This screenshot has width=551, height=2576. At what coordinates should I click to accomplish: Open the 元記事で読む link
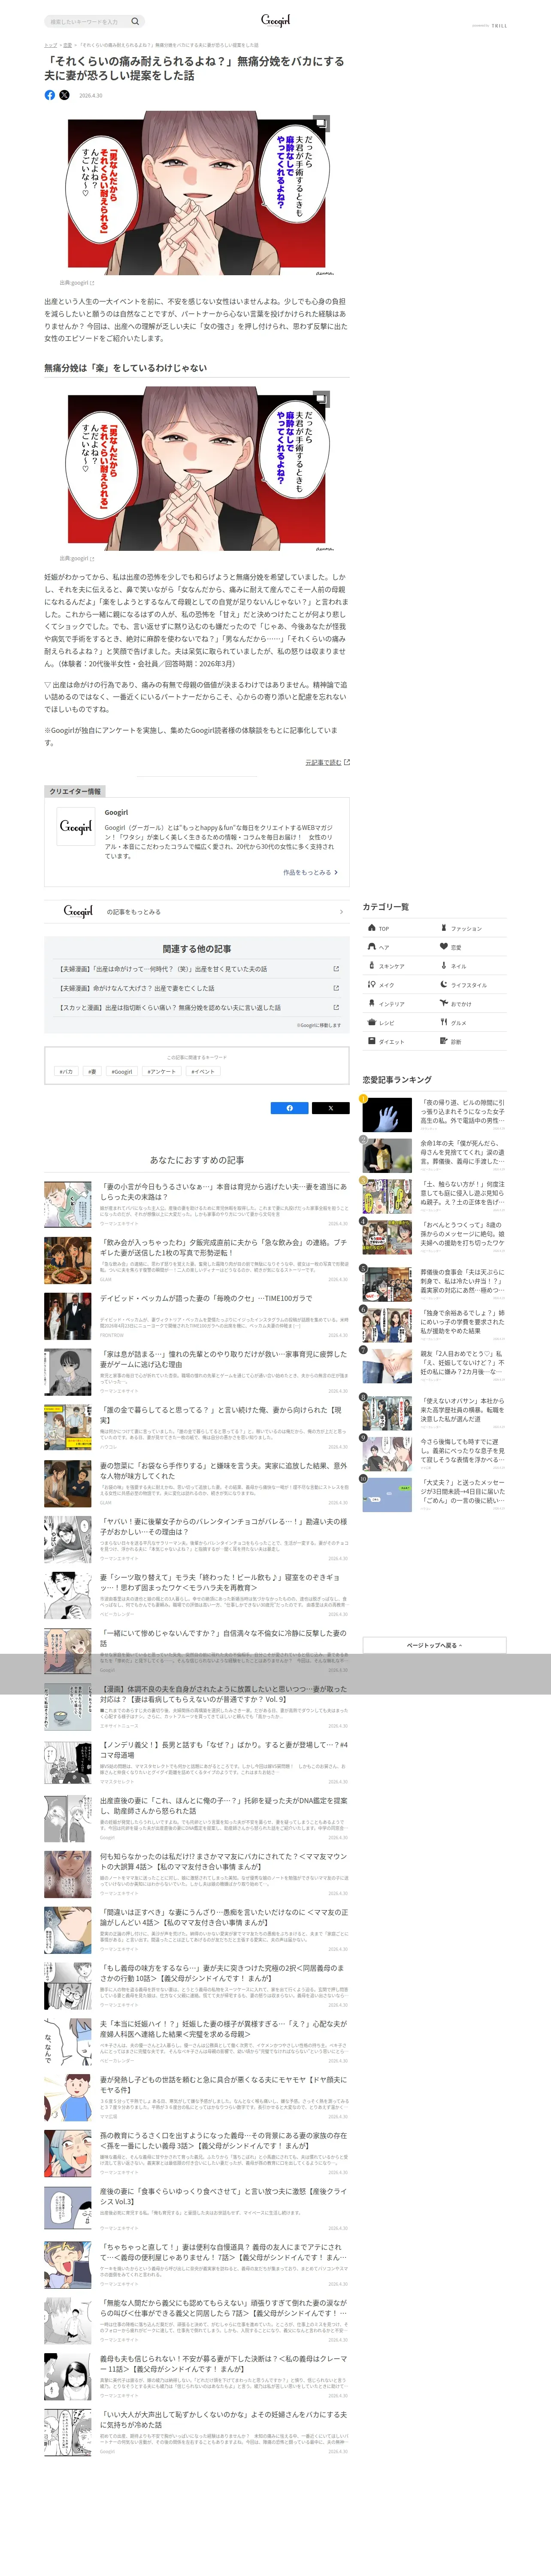click(x=323, y=763)
